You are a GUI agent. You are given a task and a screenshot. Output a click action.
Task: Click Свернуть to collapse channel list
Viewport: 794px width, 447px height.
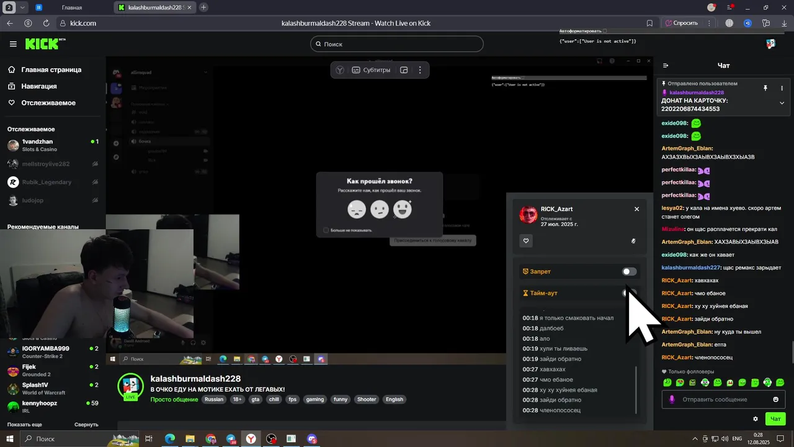pyautogui.click(x=86, y=425)
